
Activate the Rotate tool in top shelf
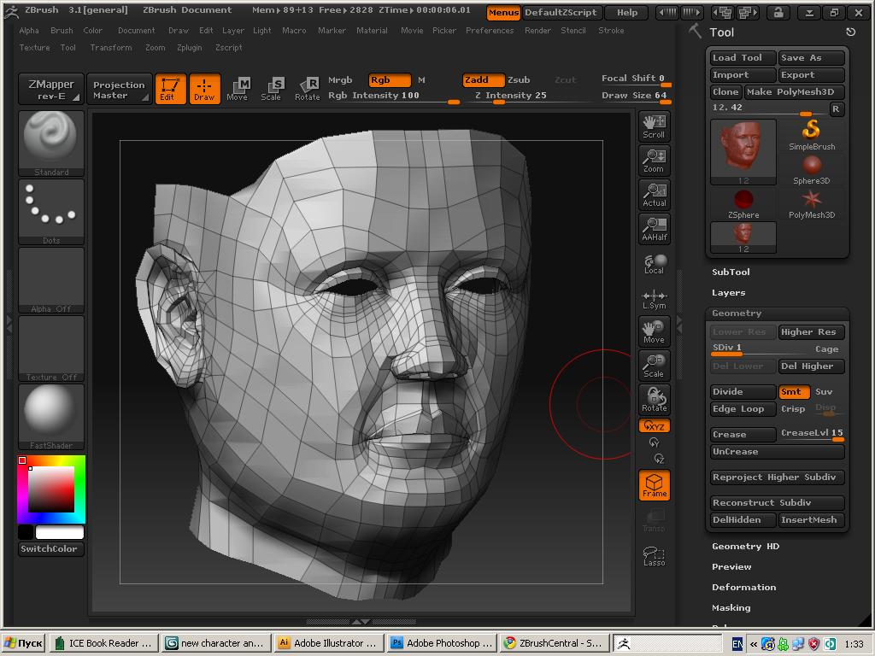pyautogui.click(x=307, y=89)
